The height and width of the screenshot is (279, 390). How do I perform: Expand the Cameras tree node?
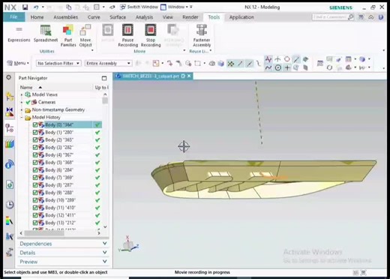[22, 102]
